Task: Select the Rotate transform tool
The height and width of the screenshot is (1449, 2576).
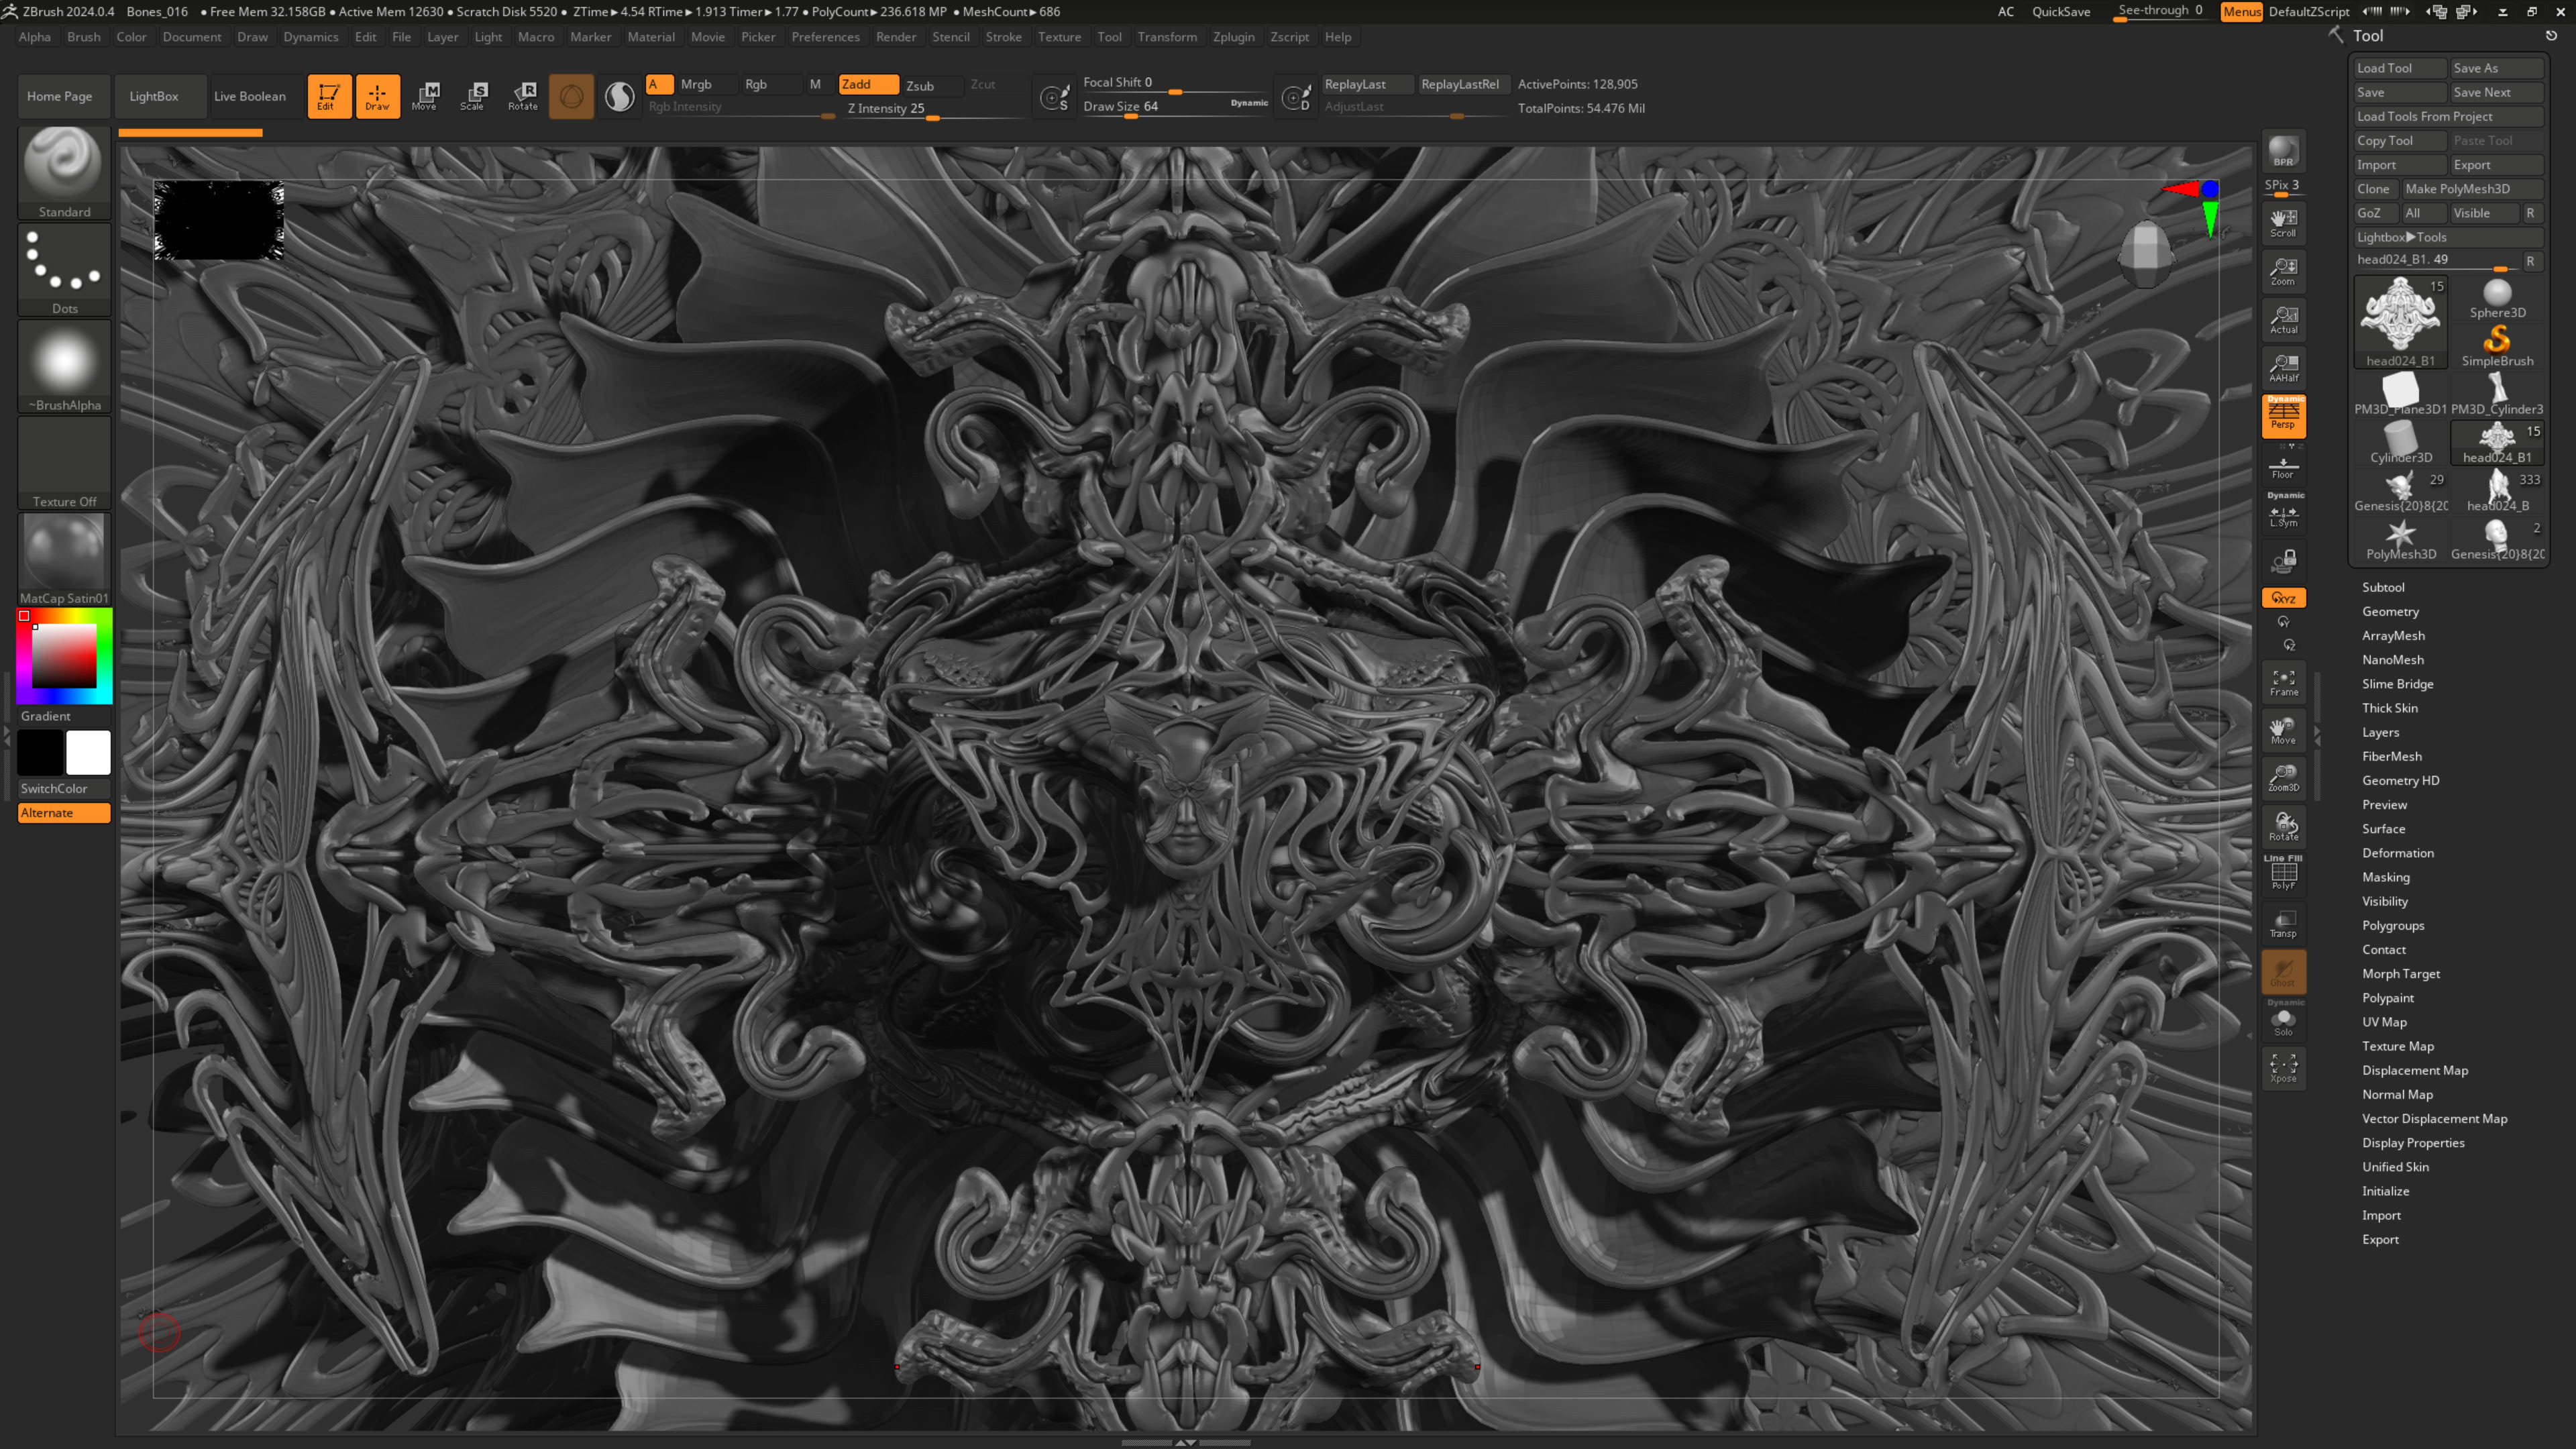Action: pyautogui.click(x=523, y=96)
